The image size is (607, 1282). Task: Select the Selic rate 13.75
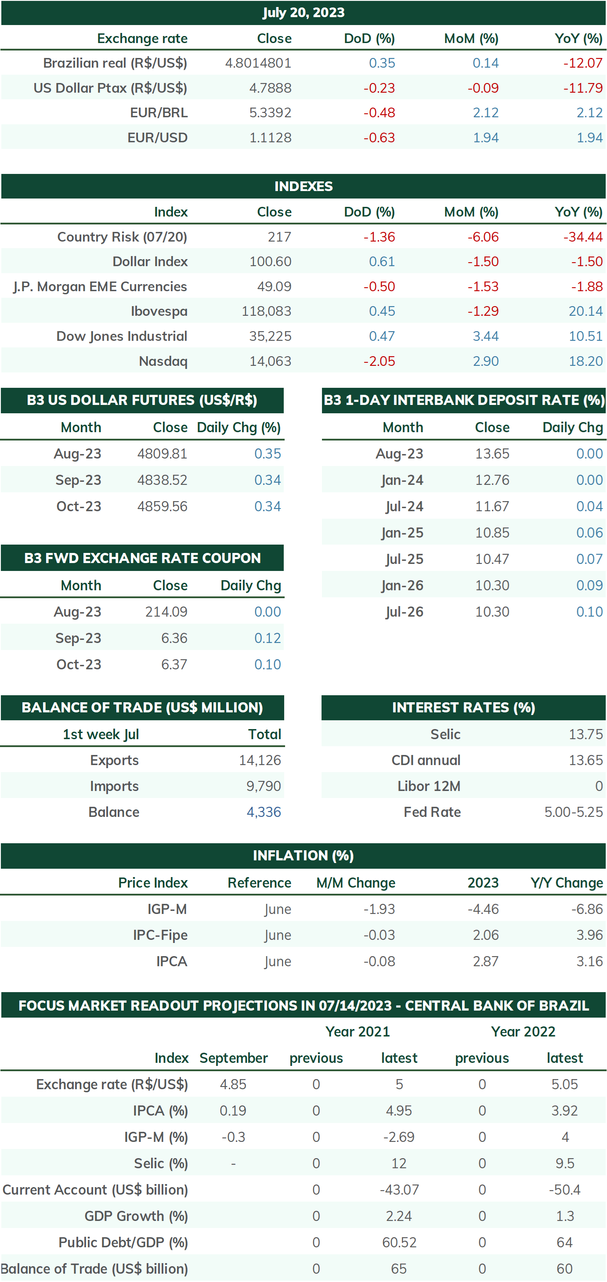585,735
